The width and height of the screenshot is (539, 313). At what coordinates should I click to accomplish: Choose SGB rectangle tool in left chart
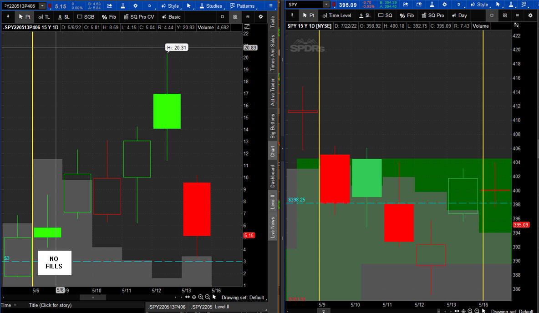point(86,16)
